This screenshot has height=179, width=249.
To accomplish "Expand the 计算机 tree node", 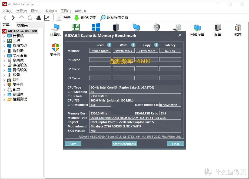I will click(4, 36).
